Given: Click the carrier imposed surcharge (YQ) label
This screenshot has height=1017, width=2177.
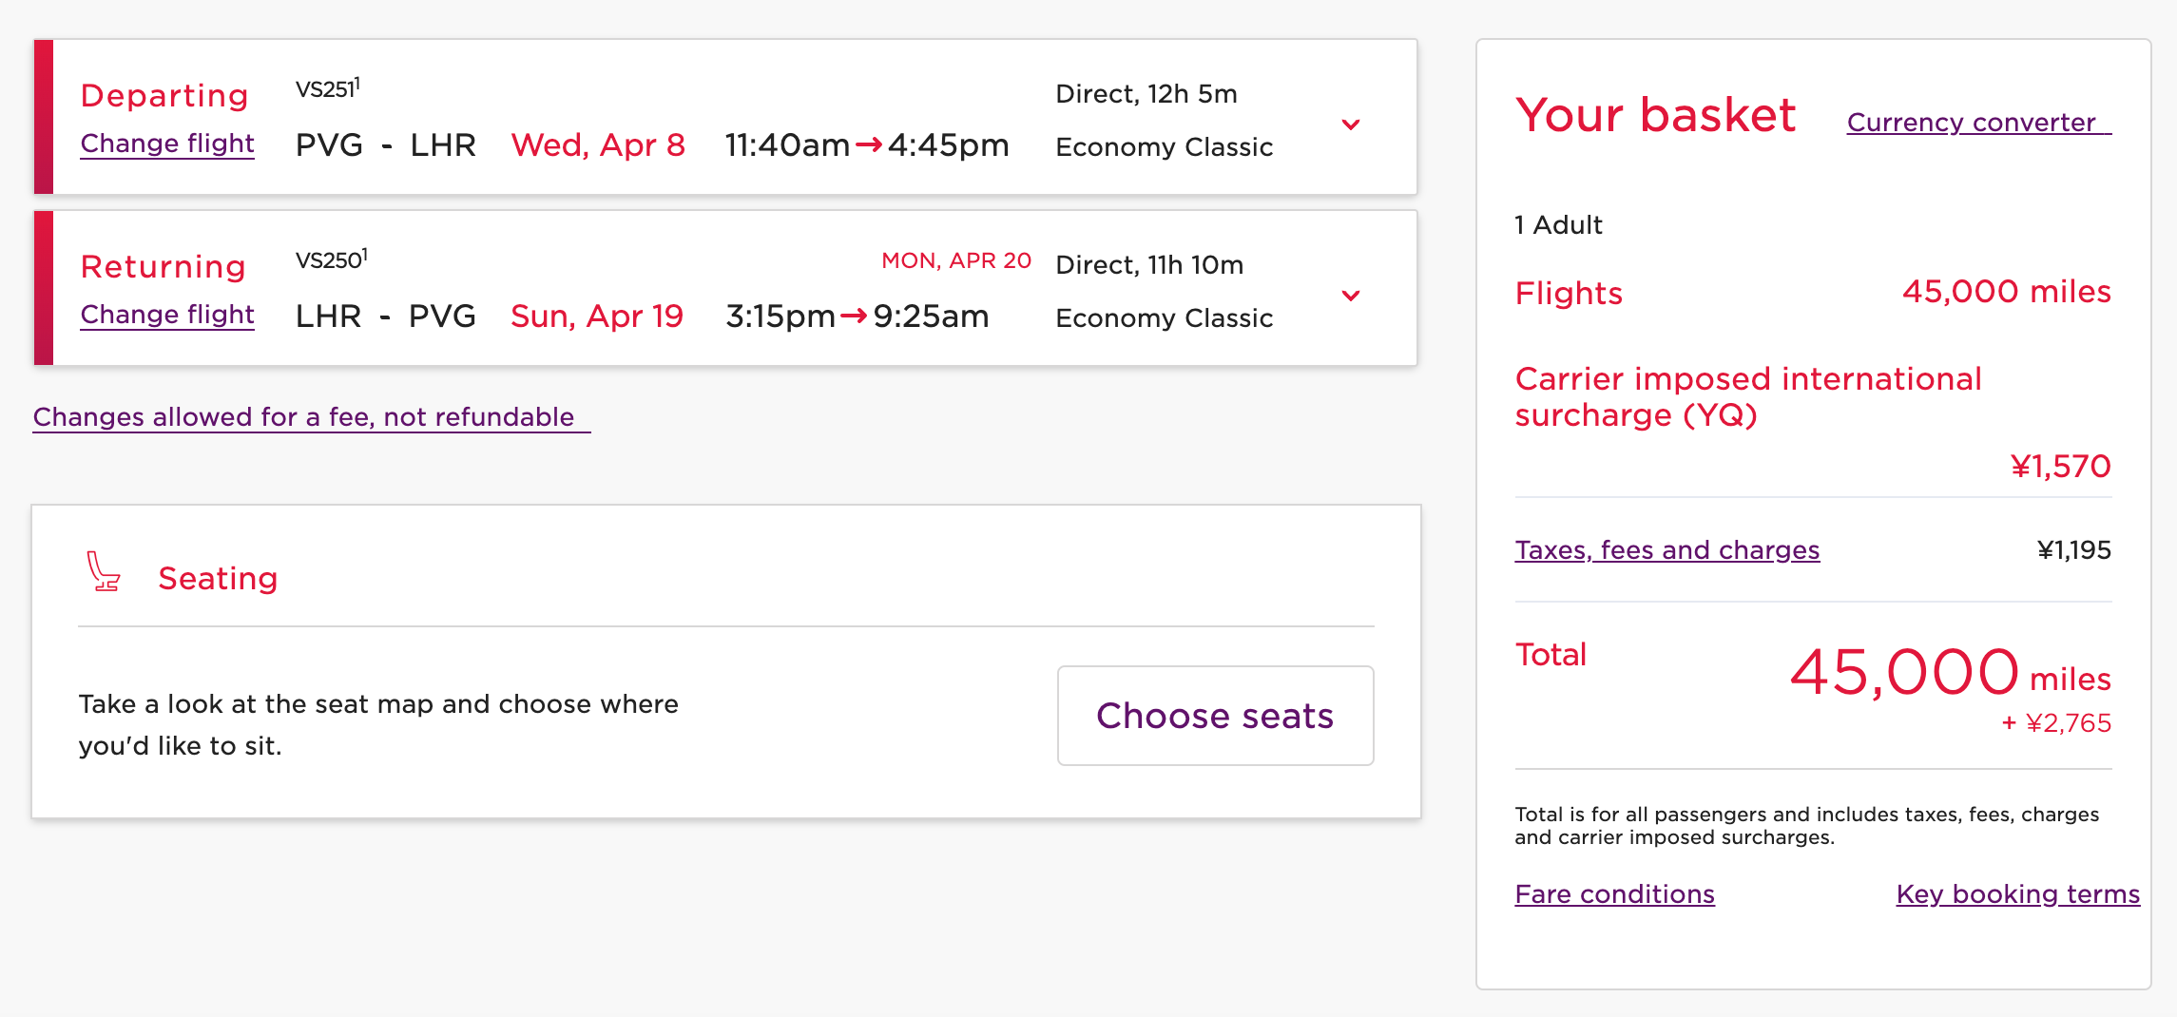Looking at the screenshot, I should tap(1747, 397).
